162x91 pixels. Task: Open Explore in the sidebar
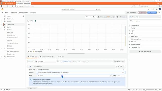[9, 27]
